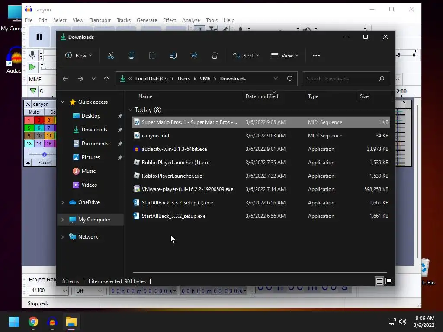The width and height of the screenshot is (443, 332).
Task: Toggle MIDI channel 2 in canyon track
Action: point(39,120)
